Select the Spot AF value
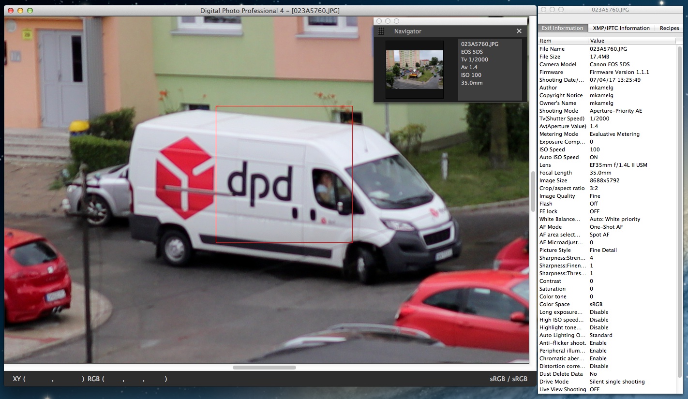 point(600,235)
